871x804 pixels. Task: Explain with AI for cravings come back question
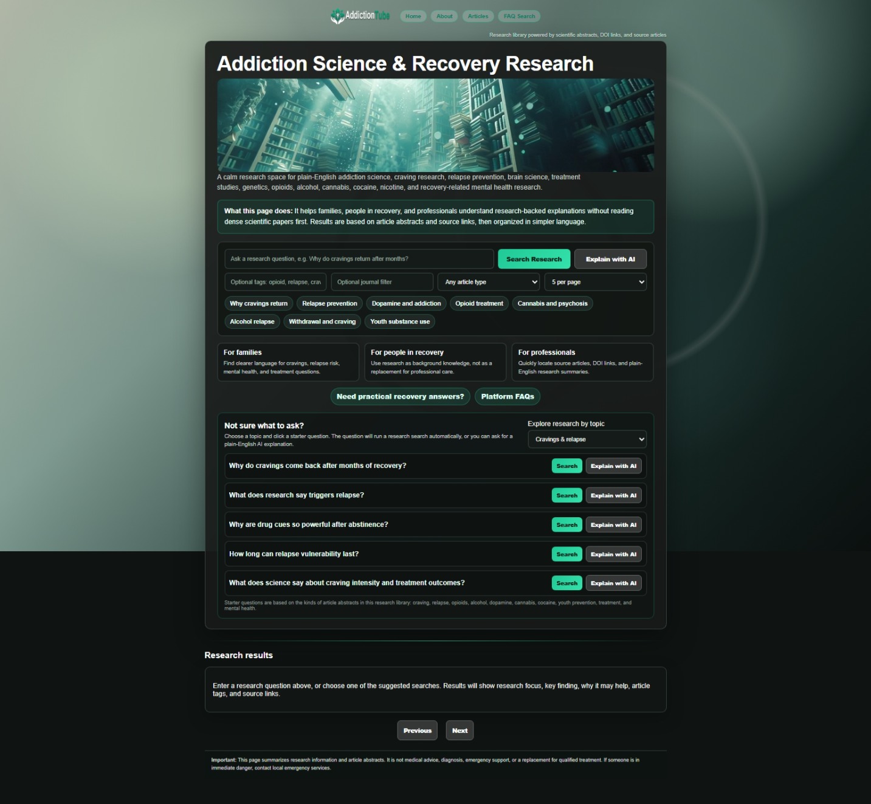pos(613,466)
